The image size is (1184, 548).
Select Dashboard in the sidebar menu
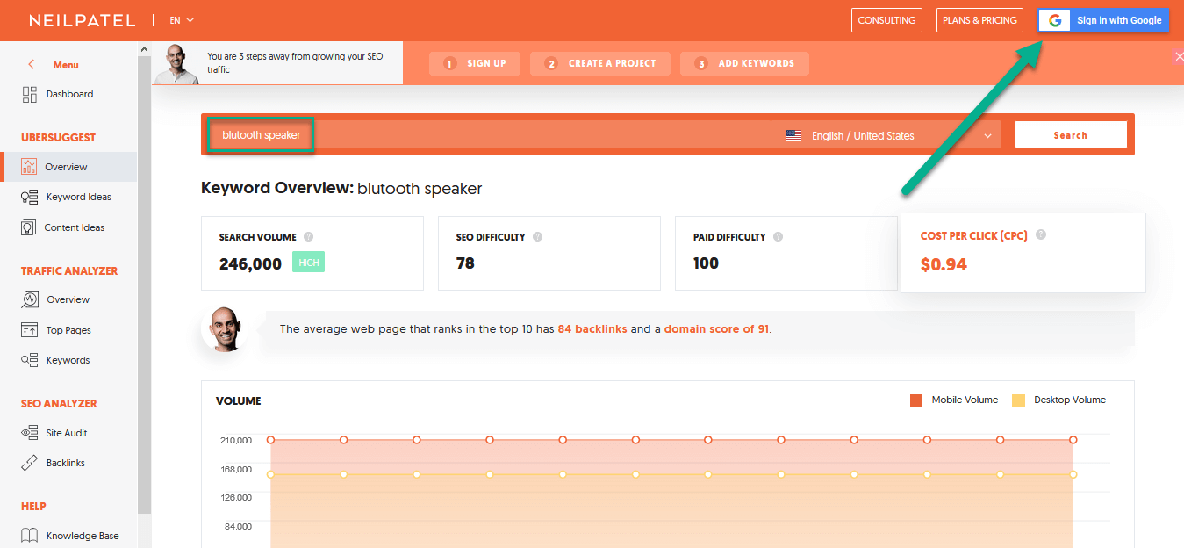(69, 94)
